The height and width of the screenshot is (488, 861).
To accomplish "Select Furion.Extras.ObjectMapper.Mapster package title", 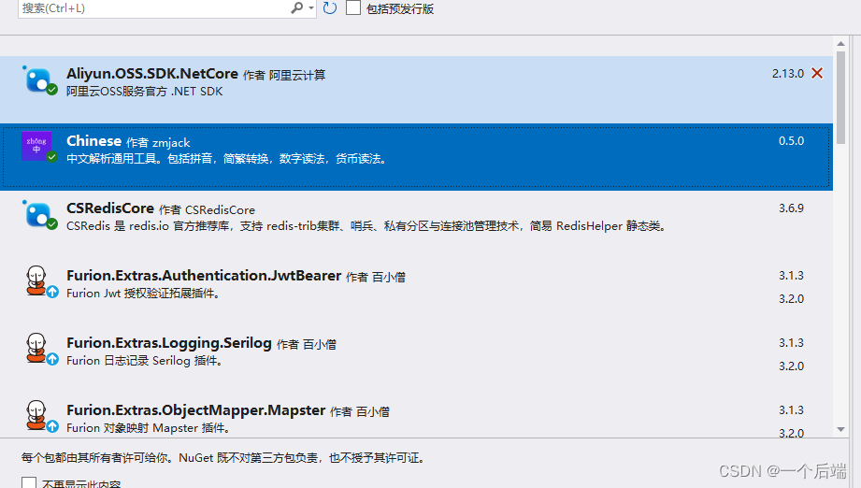I will (x=196, y=410).
